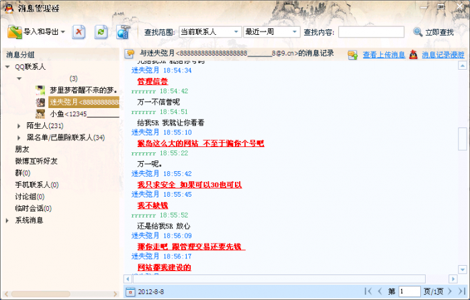Click the QQ penguin icon in title bar
The image size is (470, 300).
(x=9, y=8)
